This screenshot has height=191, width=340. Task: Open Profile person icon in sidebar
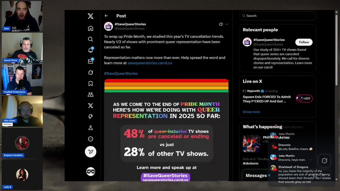coord(91,128)
